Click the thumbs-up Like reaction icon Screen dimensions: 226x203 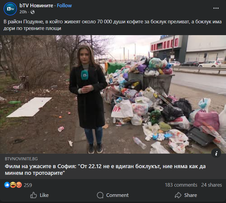7,185
